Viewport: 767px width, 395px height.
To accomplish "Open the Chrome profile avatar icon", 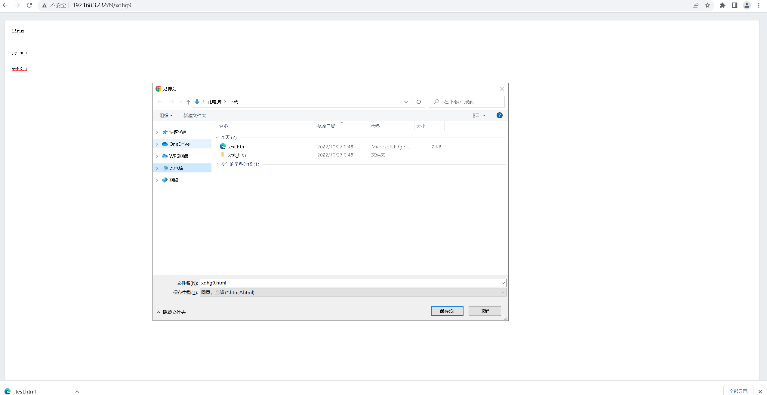I will 747,5.
